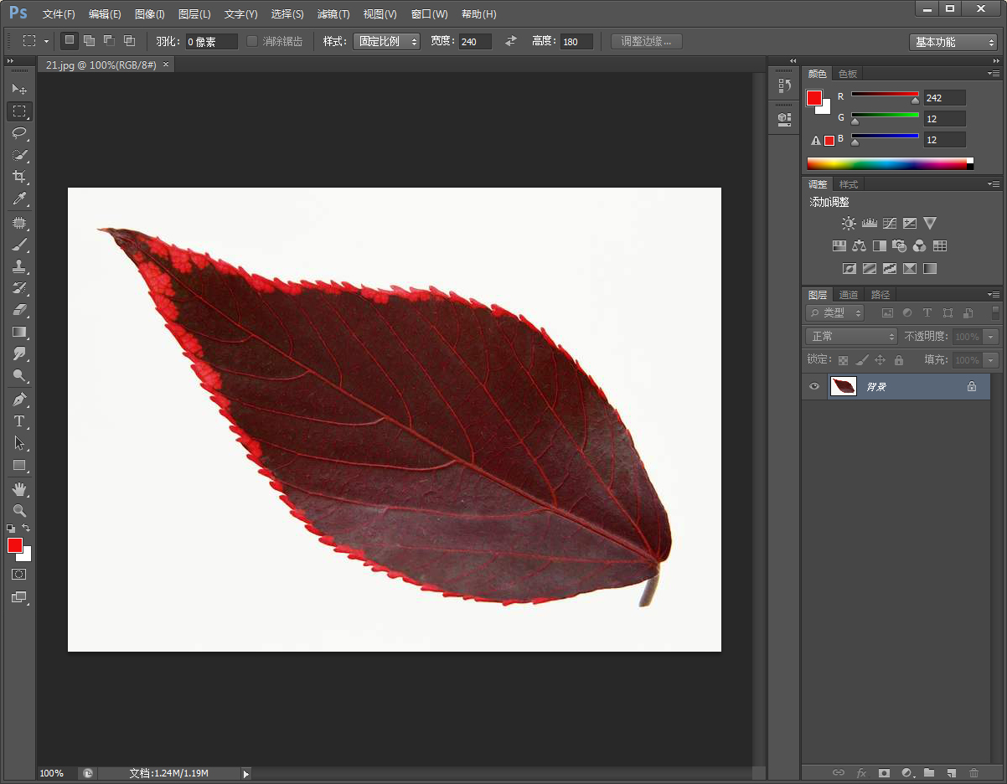Select the Eyedropper tool
The image size is (1007, 784).
click(19, 199)
